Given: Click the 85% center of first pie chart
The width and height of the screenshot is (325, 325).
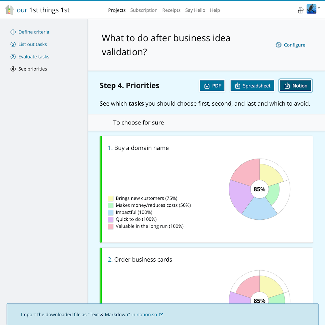Looking at the screenshot, I should (259, 189).
